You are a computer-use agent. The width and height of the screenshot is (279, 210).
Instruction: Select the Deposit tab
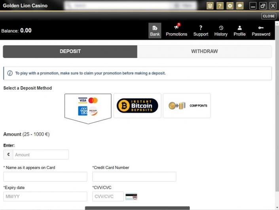pyautogui.click(x=70, y=52)
